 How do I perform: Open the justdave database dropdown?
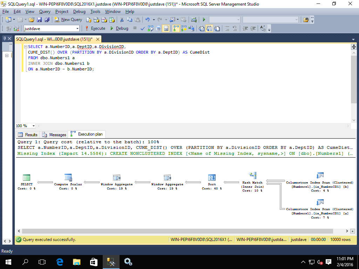pyautogui.click(x=77, y=28)
